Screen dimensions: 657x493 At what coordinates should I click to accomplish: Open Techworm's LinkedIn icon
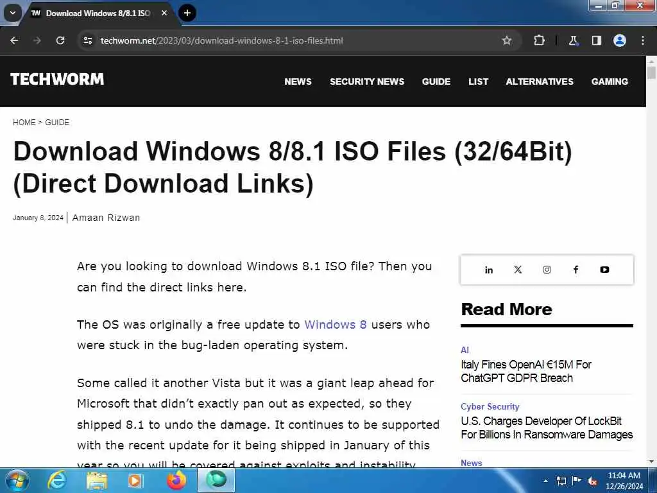click(x=488, y=270)
